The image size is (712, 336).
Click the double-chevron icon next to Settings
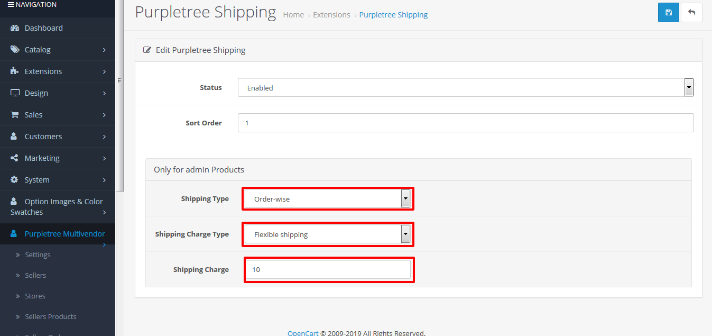pyautogui.click(x=19, y=255)
